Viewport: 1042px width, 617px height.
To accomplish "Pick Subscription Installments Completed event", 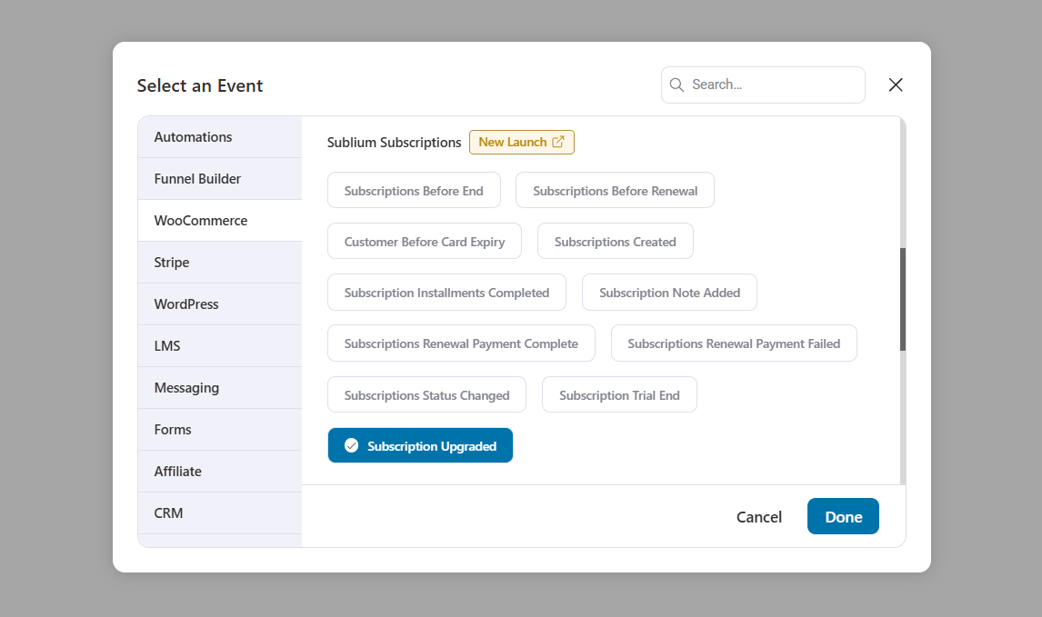I will [446, 293].
